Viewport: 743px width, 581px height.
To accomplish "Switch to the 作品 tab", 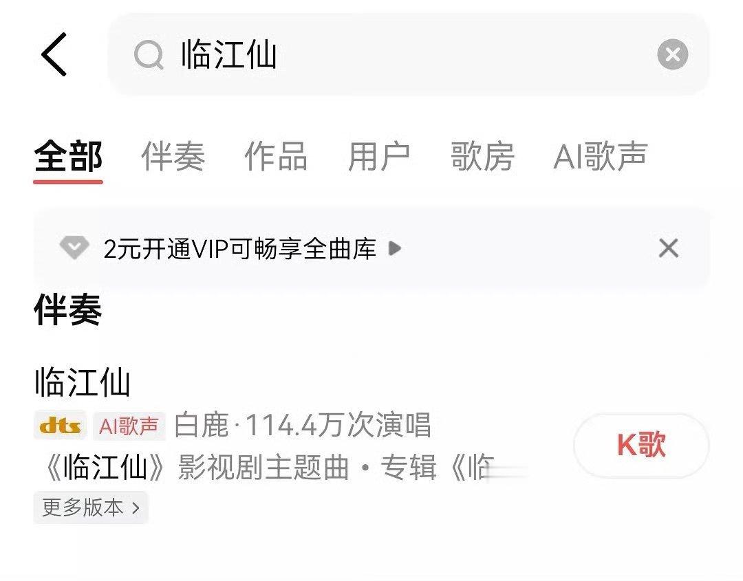I will [x=276, y=156].
